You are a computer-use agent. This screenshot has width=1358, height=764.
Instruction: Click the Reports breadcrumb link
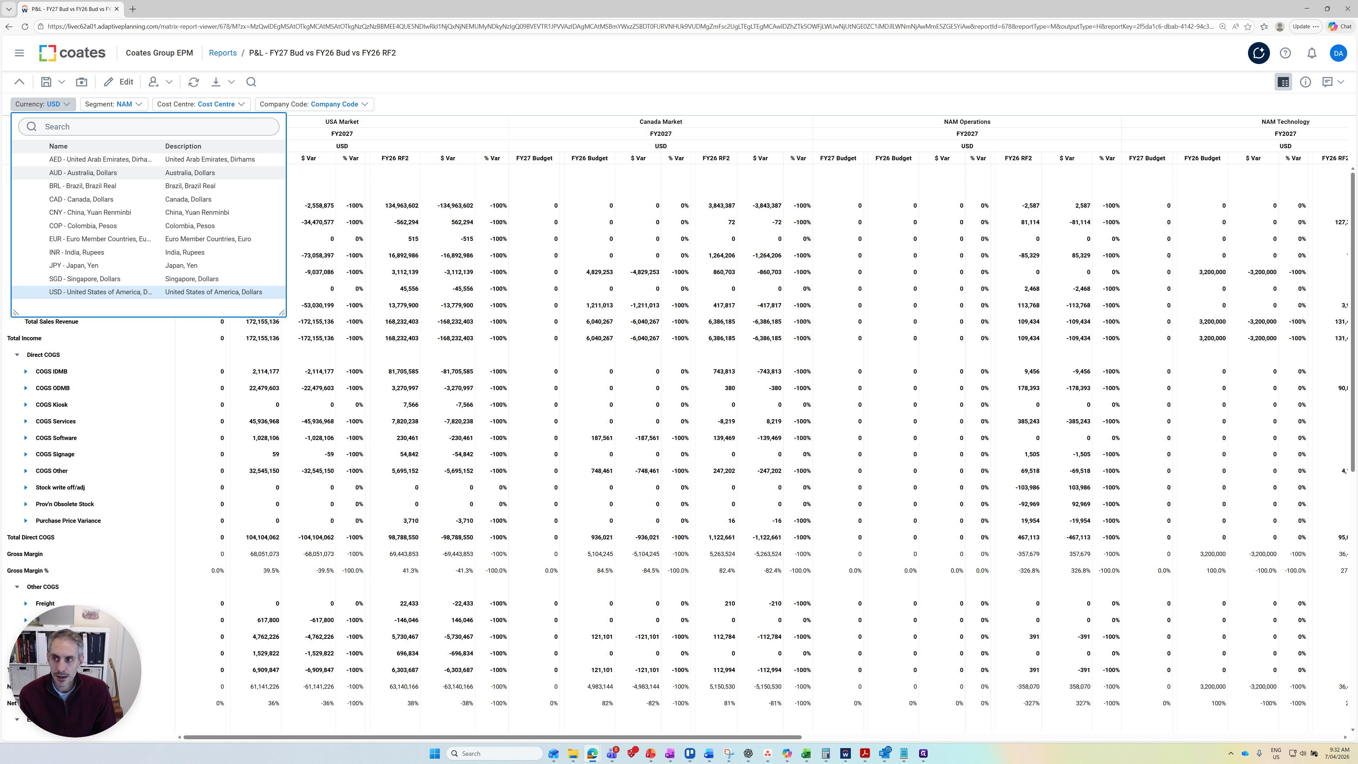point(222,53)
